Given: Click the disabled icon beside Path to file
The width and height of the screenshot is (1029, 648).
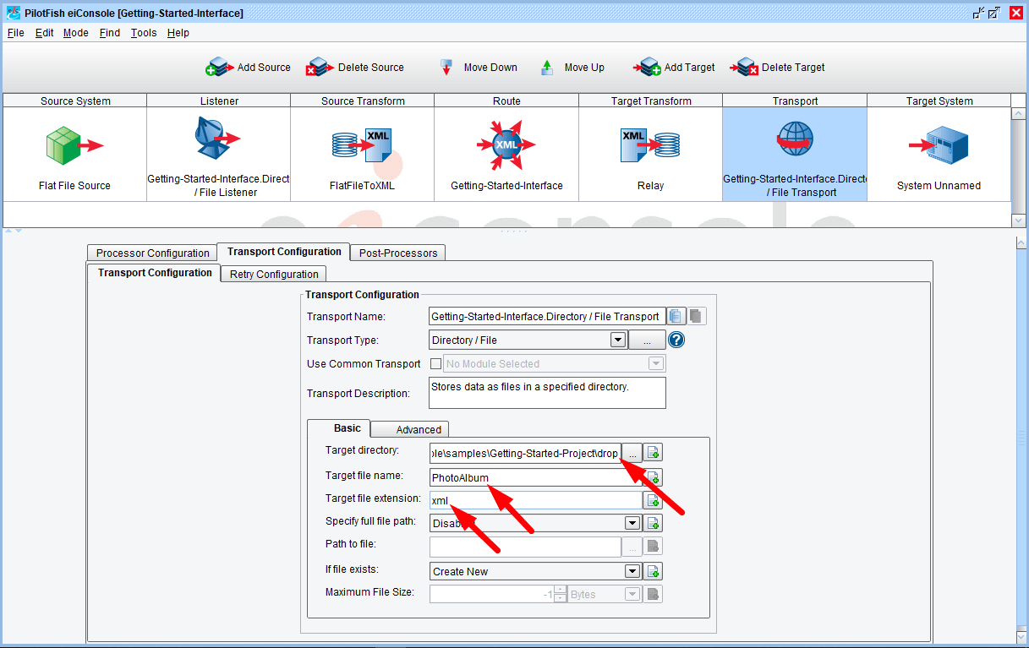Looking at the screenshot, I should (654, 547).
